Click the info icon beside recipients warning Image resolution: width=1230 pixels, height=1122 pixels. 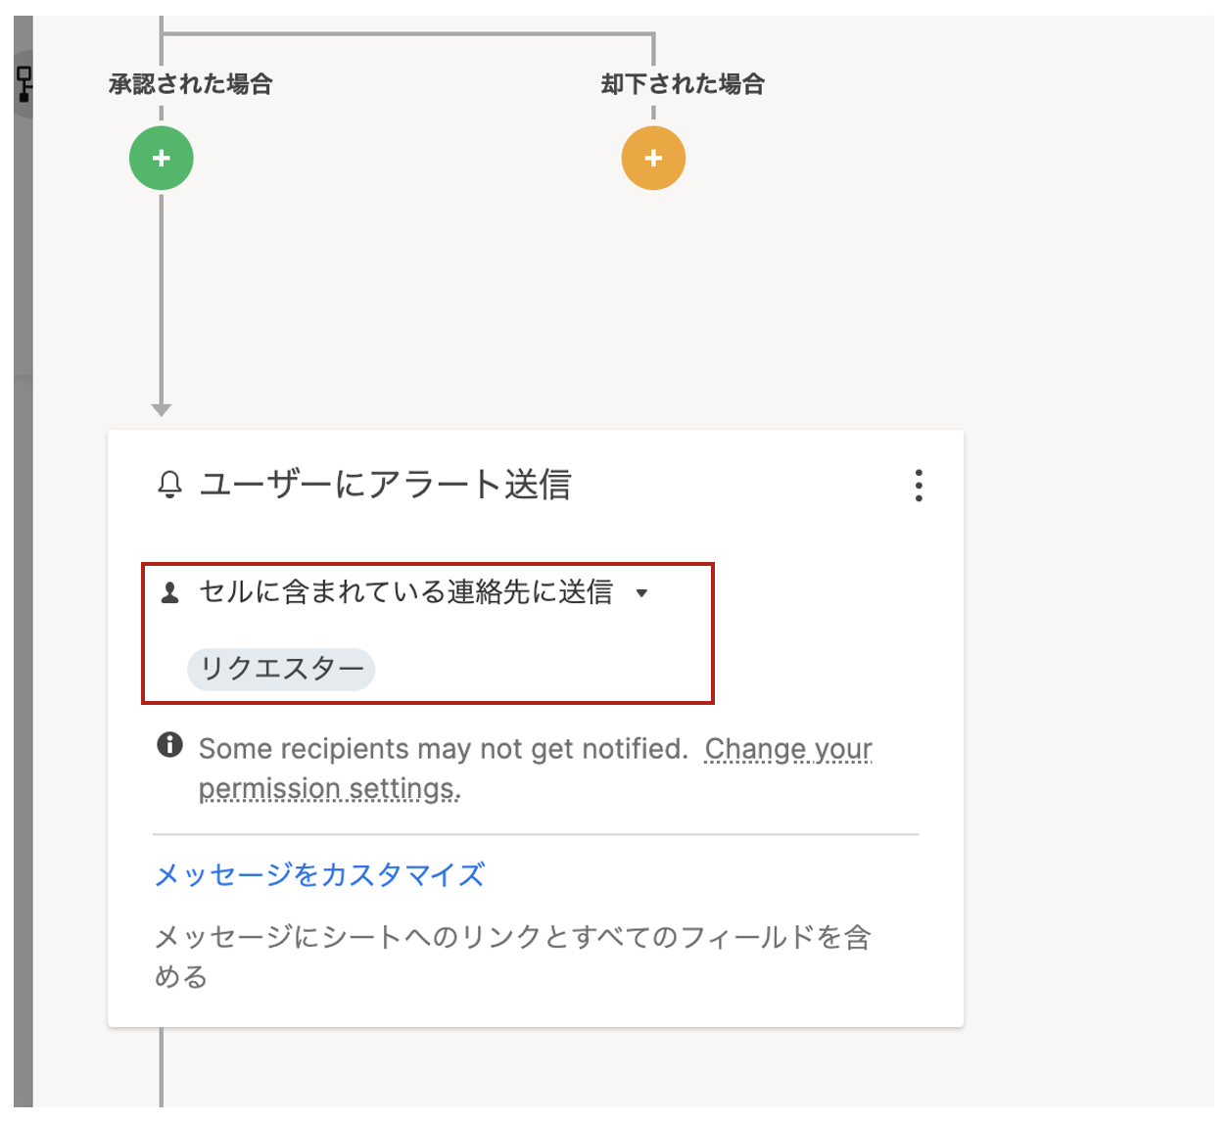tap(169, 745)
